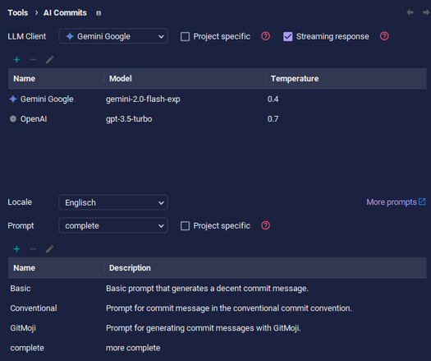This screenshot has height=361, width=431.
Task: Enable Project specific for Prompt
Action: point(185,226)
